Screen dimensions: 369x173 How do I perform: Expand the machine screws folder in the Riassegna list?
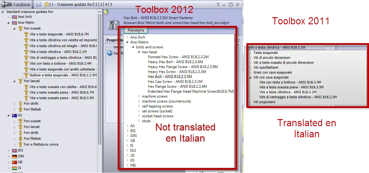pyautogui.click(x=139, y=96)
